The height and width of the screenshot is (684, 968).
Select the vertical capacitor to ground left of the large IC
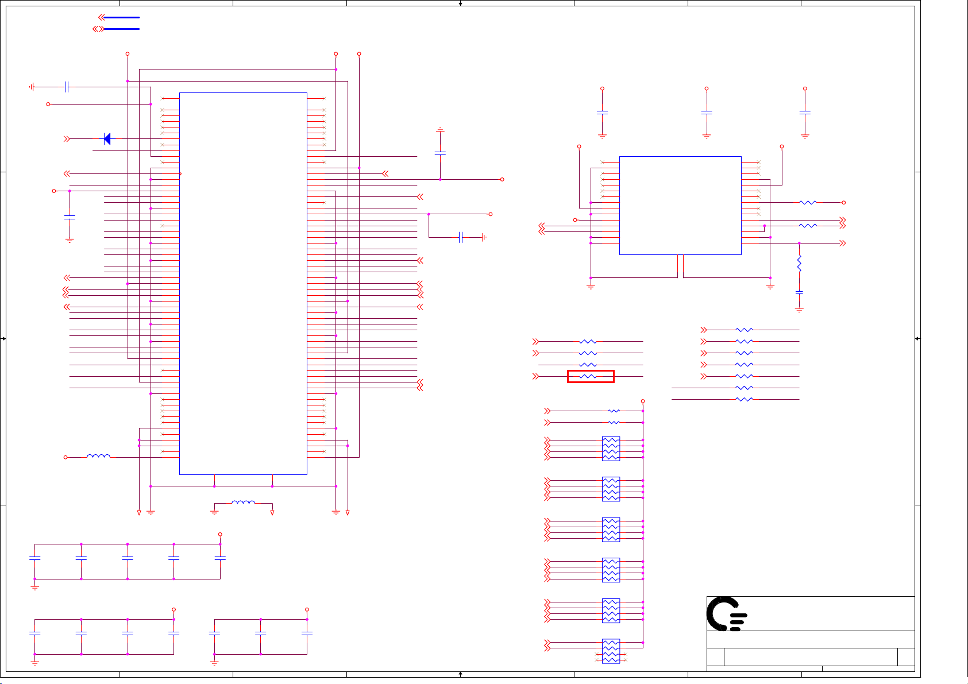70,217
